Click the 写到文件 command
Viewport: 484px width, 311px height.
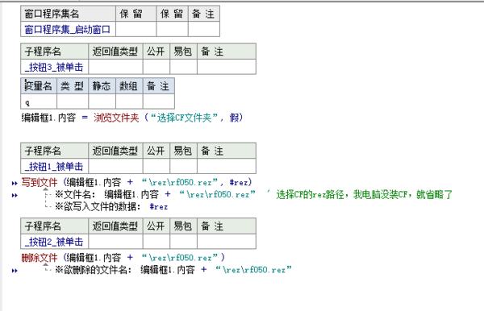tap(40, 182)
